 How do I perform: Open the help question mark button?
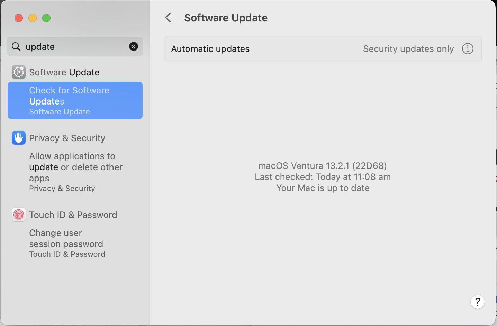(x=478, y=302)
